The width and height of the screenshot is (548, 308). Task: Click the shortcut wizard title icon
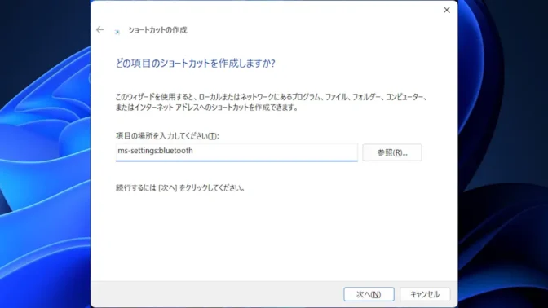(x=117, y=32)
